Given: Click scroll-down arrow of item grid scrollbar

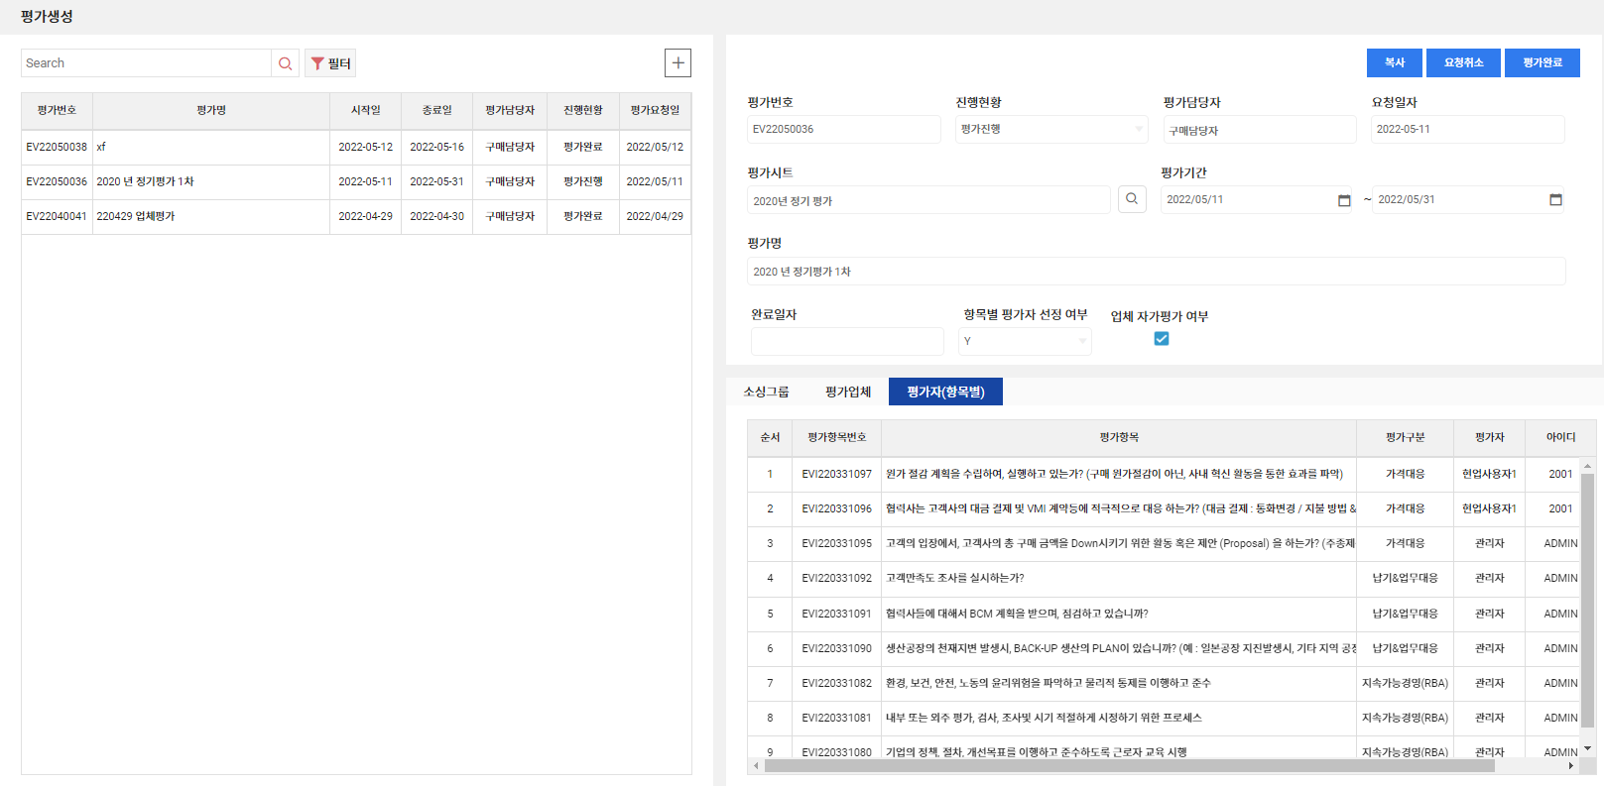Looking at the screenshot, I should (x=1587, y=749).
